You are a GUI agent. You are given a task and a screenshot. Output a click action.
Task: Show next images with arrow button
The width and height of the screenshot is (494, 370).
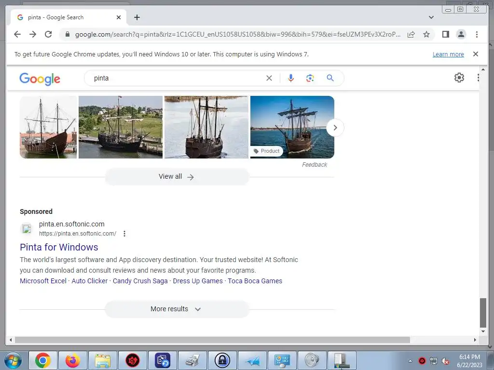[x=335, y=128]
